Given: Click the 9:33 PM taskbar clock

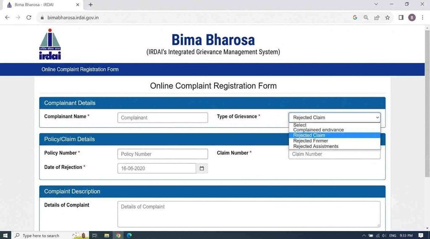Looking at the screenshot, I should point(406,236).
